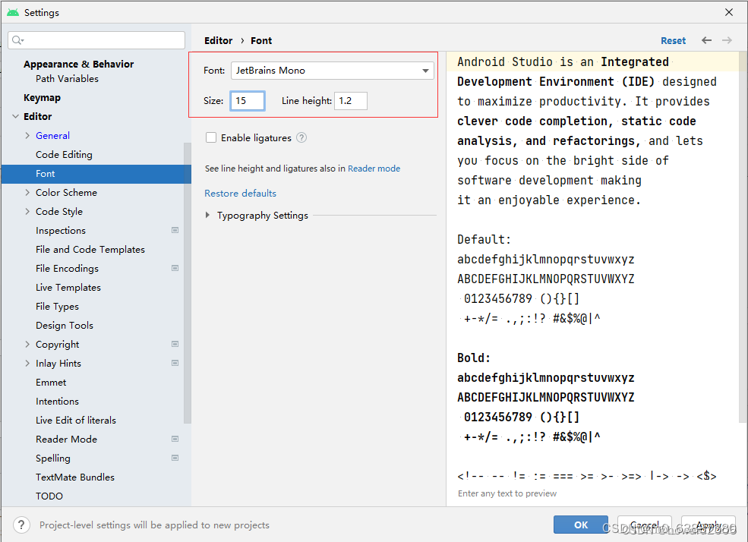Click project-level icon beside Inspections
The height and width of the screenshot is (542, 748).
[x=175, y=230]
